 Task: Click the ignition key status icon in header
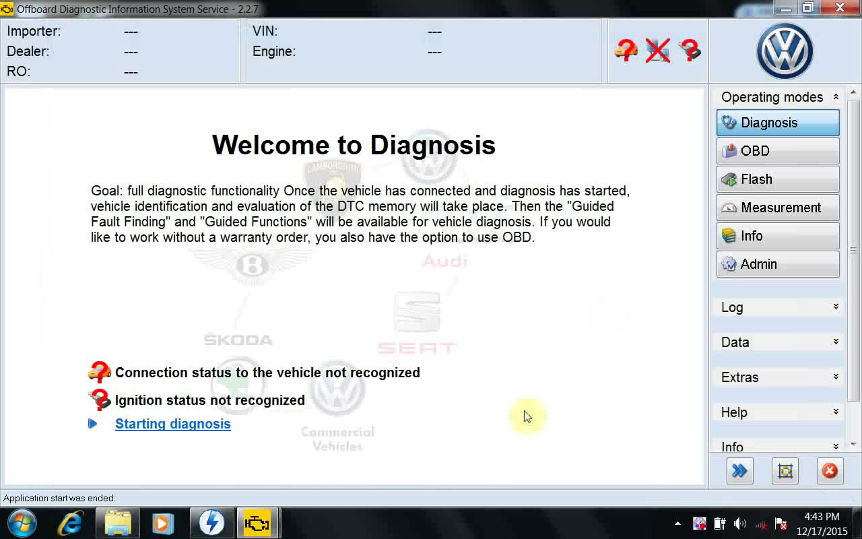[690, 50]
